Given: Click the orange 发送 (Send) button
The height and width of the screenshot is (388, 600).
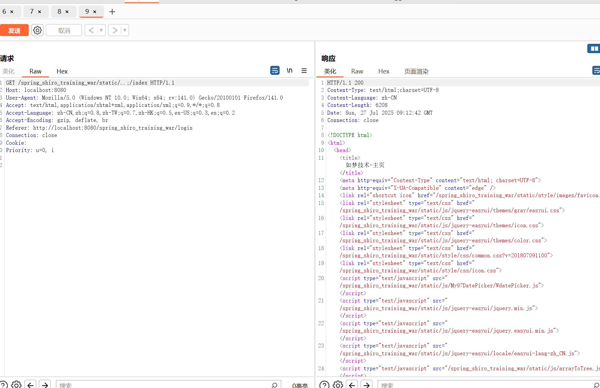Looking at the screenshot, I should pos(14,30).
